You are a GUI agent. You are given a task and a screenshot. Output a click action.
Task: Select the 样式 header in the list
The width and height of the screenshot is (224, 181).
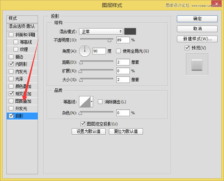point(22,19)
